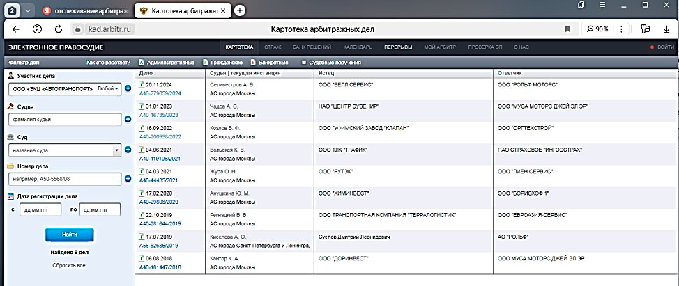
Task: Click the ЭЛЕКТРОННОЕ ПРАВОСУДИЕ logo
Action: point(56,47)
